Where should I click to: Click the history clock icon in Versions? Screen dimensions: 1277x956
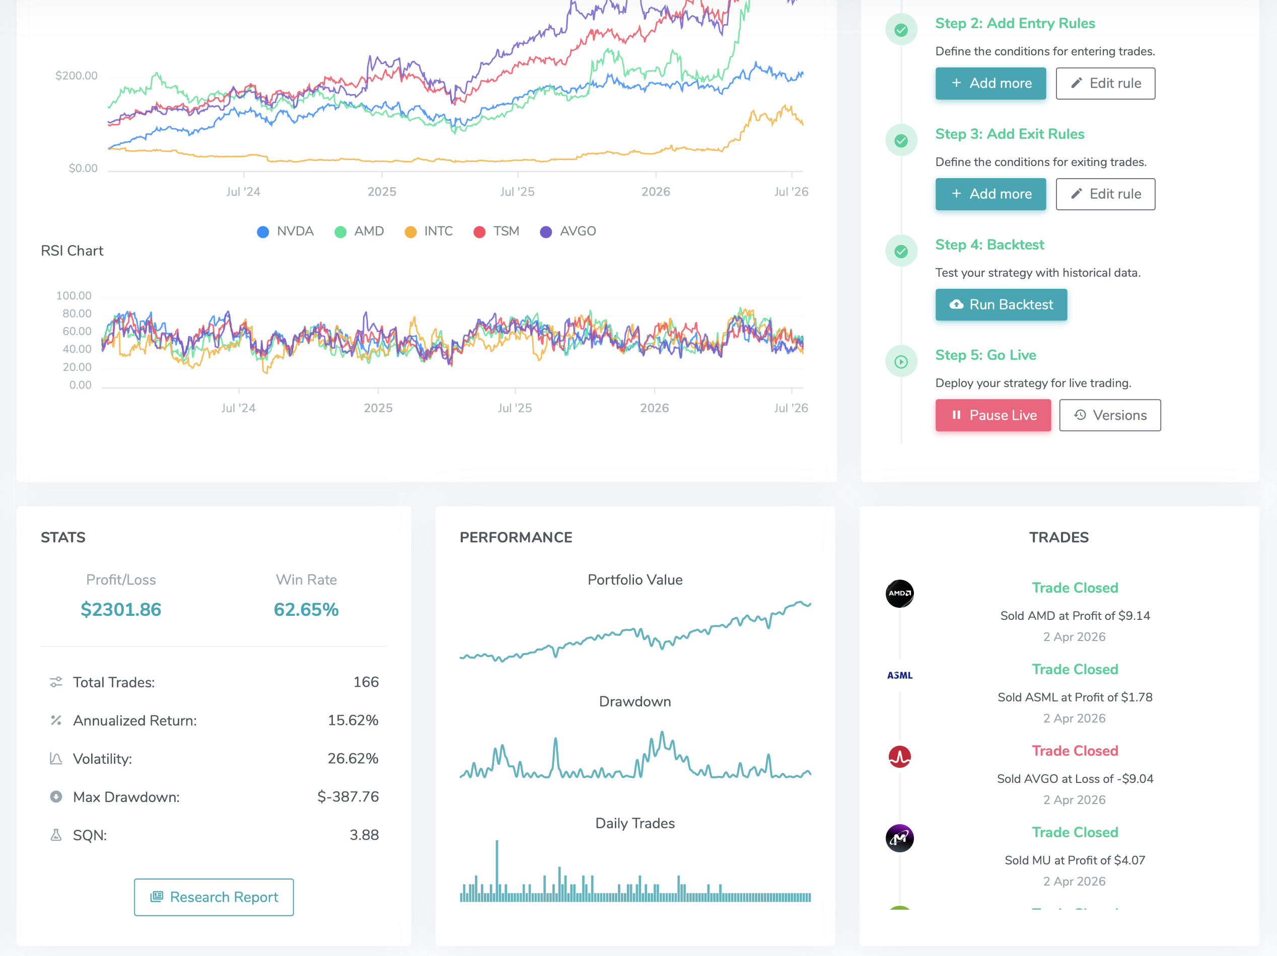click(x=1080, y=415)
